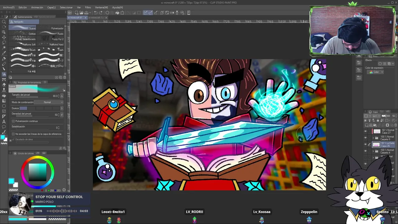
Task: Select the Auto select magic wand tool
Action: pos(4,48)
